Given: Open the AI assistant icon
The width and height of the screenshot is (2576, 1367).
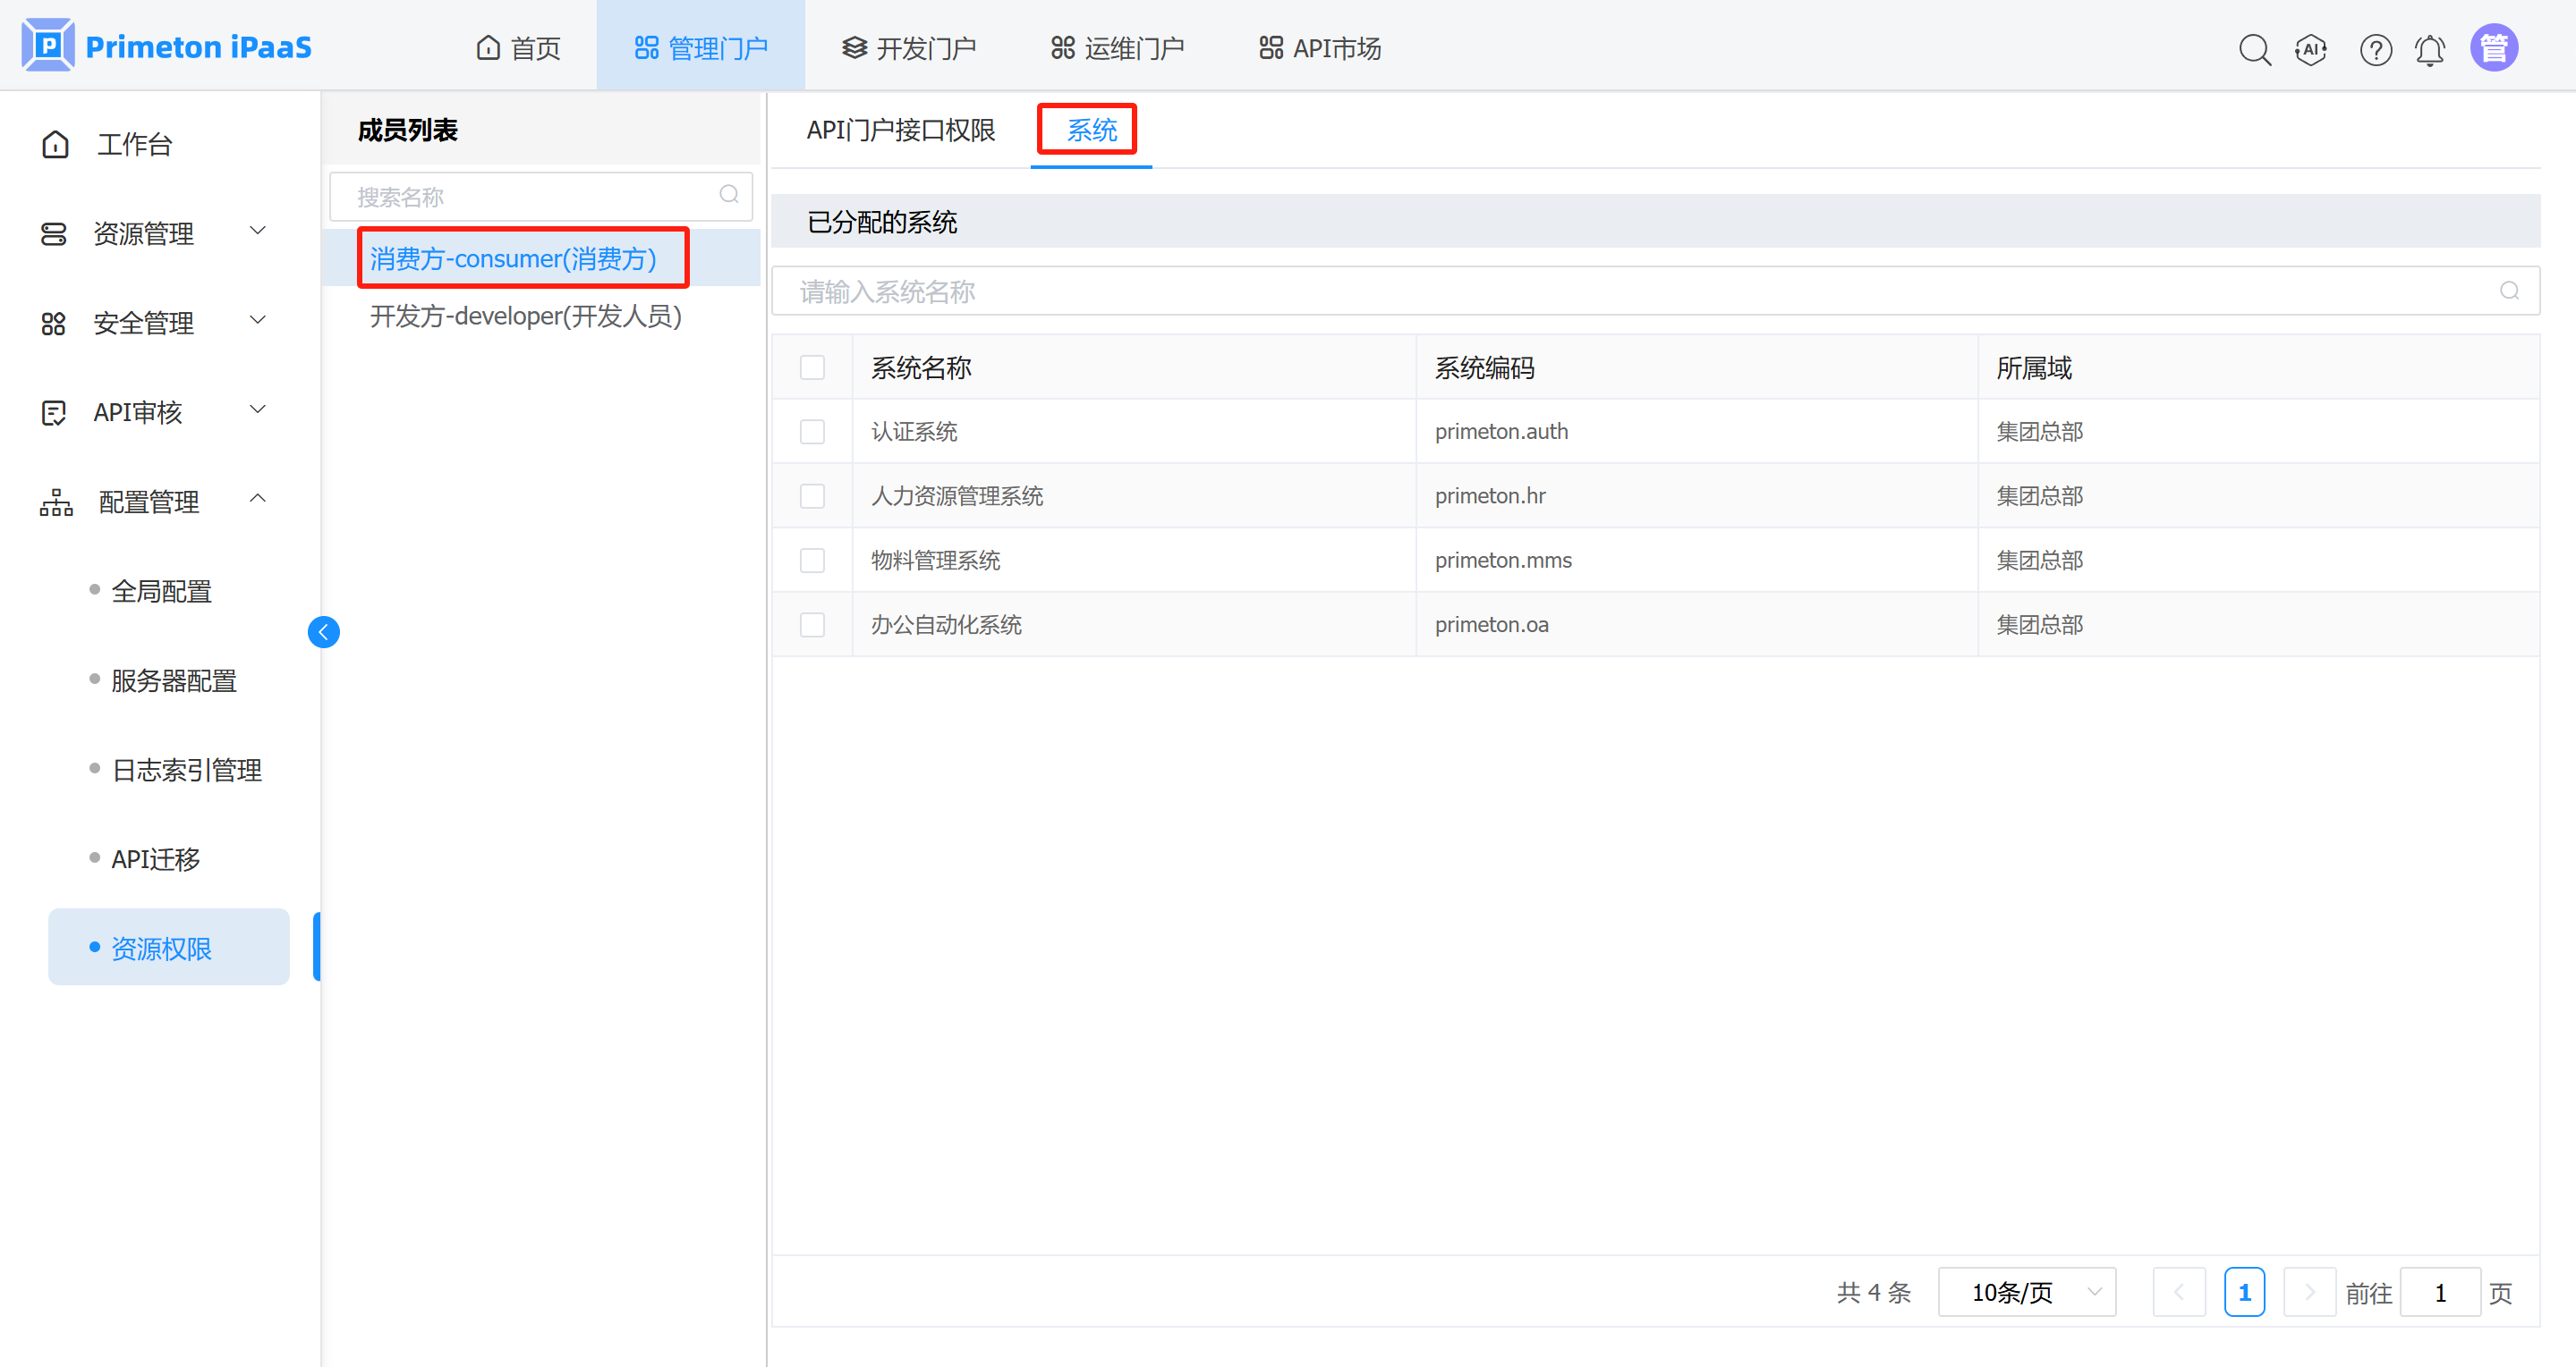Looking at the screenshot, I should (2311, 49).
